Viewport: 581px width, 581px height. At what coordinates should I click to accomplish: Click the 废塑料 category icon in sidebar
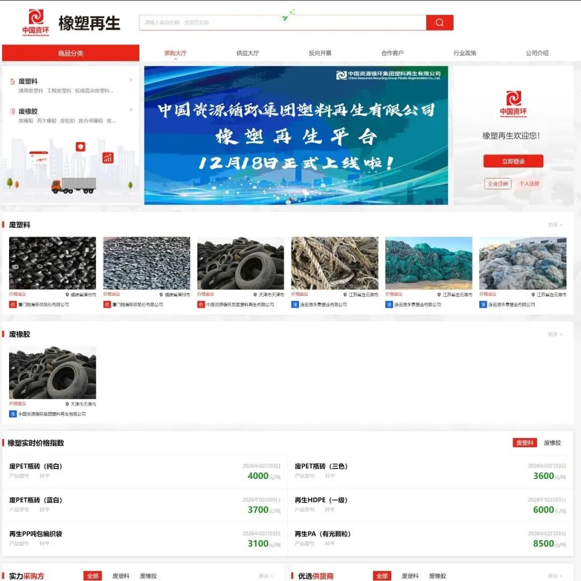pyautogui.click(x=12, y=82)
